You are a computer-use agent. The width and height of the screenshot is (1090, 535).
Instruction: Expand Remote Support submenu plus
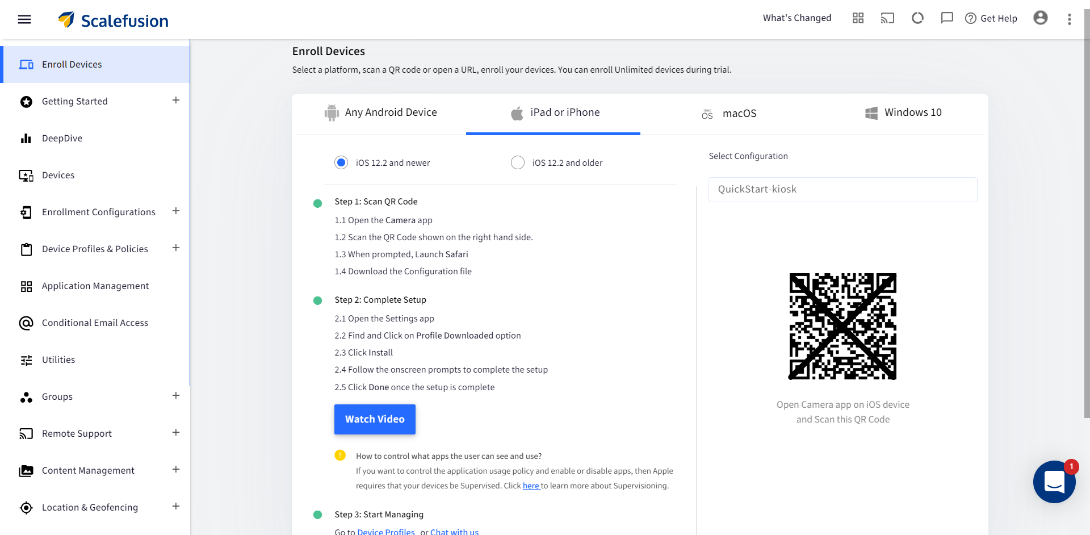176,432
